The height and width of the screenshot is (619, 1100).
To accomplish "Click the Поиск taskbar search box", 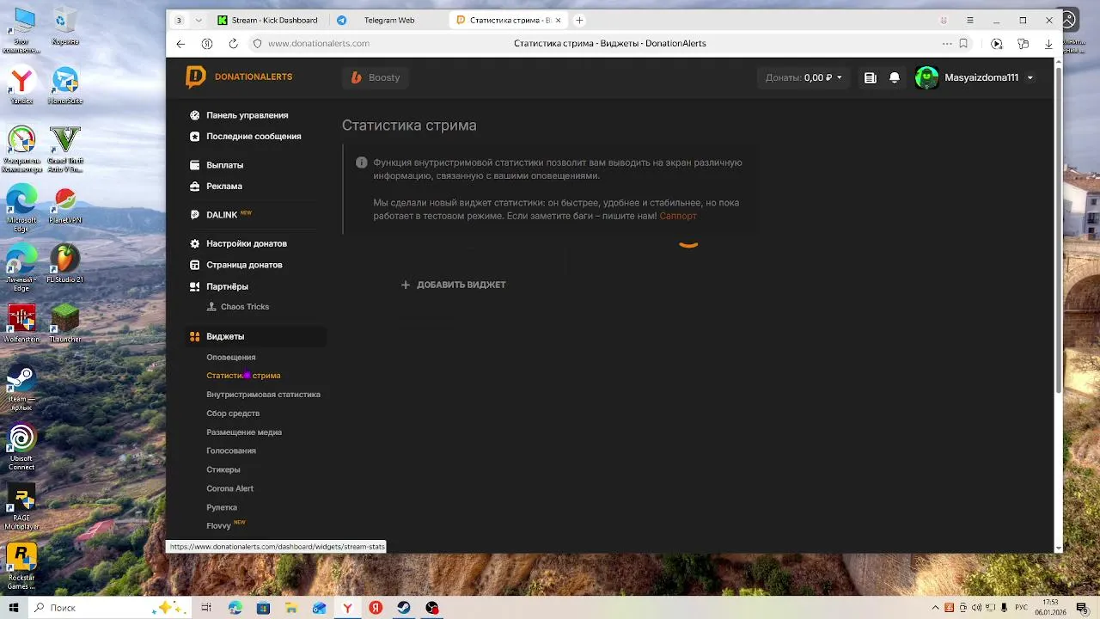I will [x=112, y=608].
